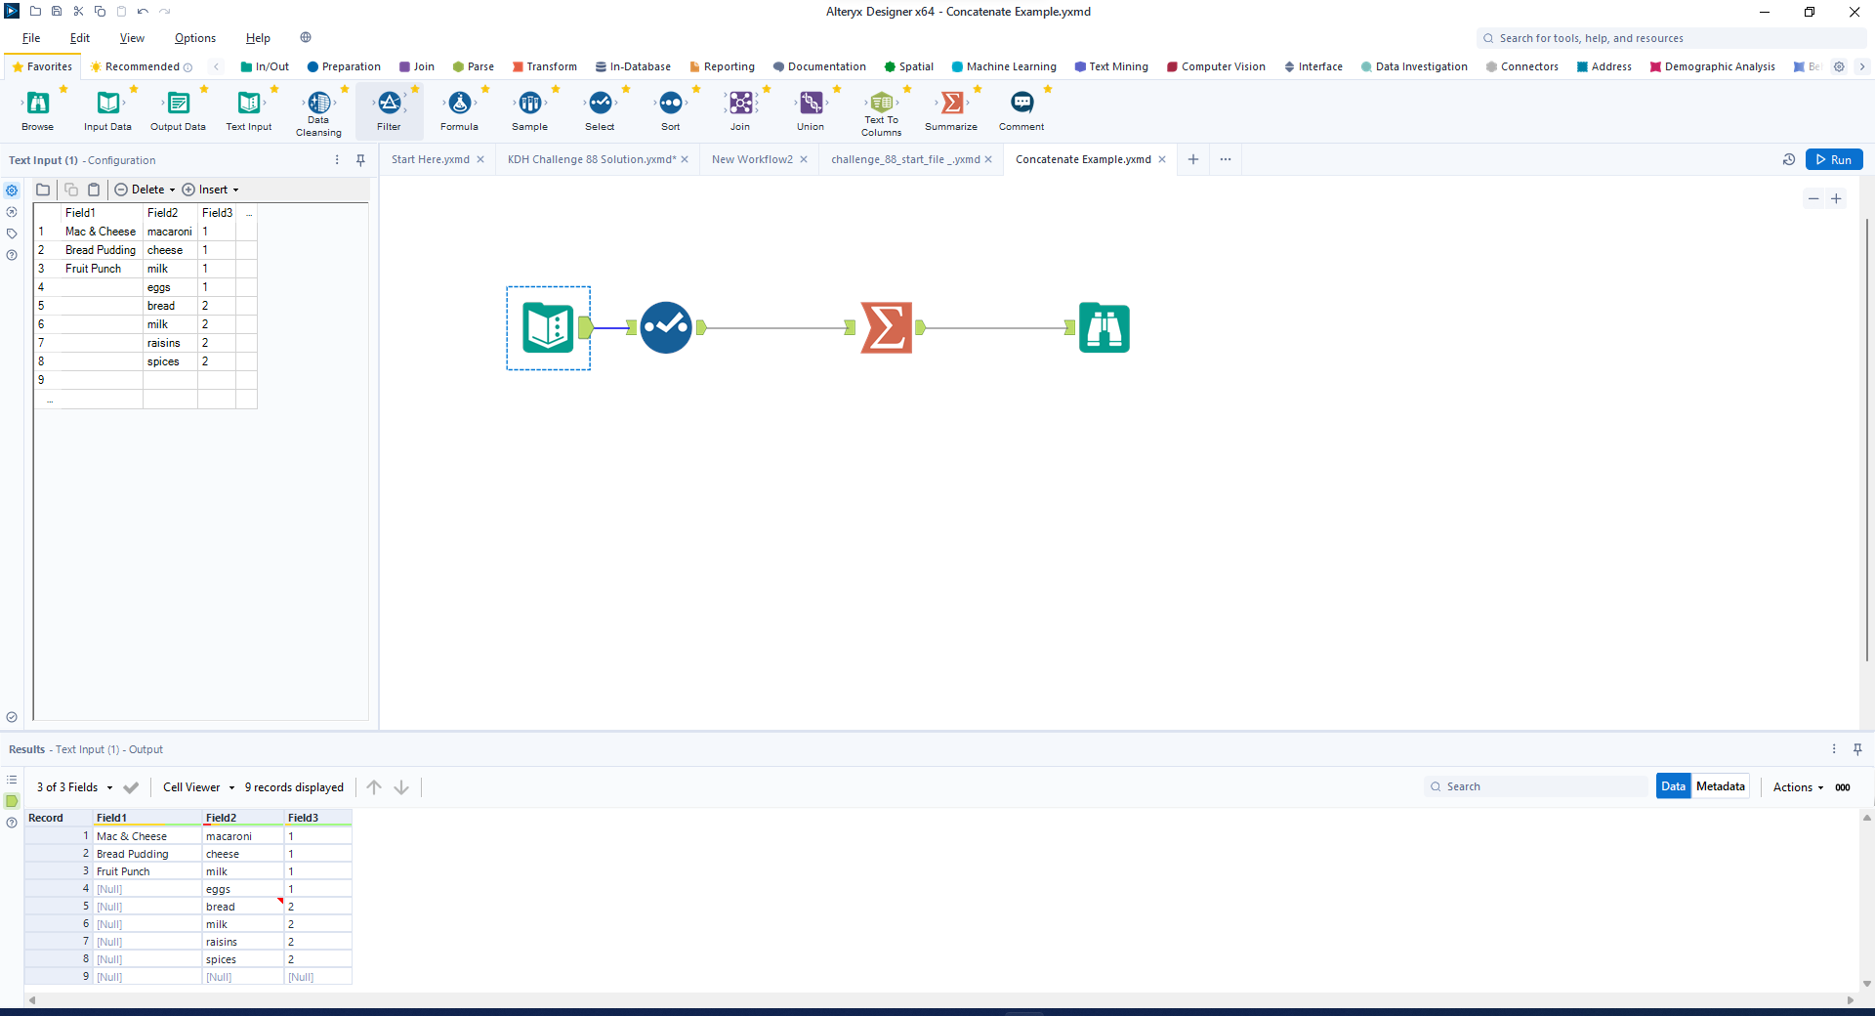Toggle favorite star on Filter tool

pyautogui.click(x=415, y=89)
